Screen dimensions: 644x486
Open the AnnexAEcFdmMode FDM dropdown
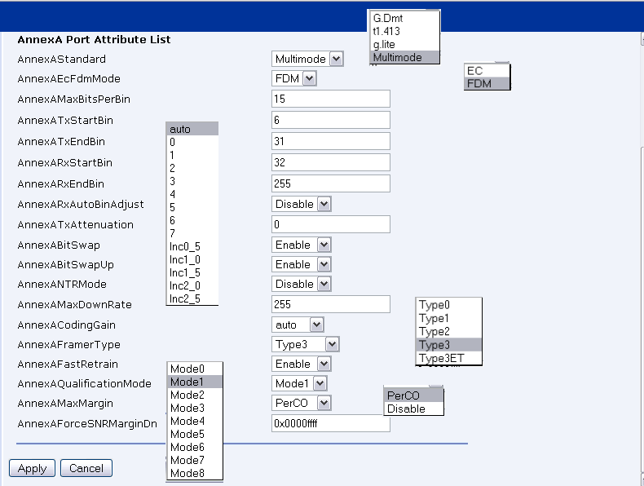[x=293, y=79]
